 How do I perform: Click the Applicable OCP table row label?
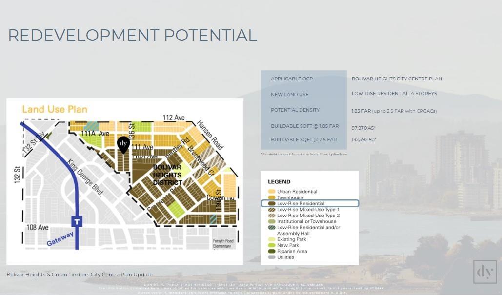coord(292,79)
